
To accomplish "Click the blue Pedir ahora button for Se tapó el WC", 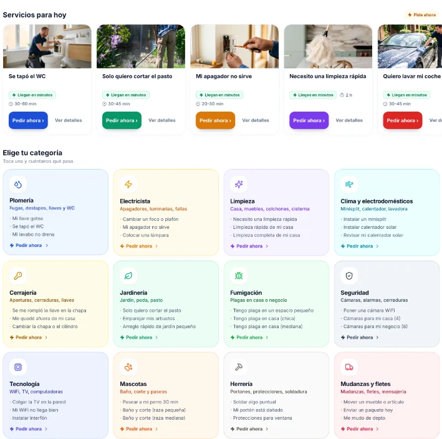I will click(x=28, y=120).
